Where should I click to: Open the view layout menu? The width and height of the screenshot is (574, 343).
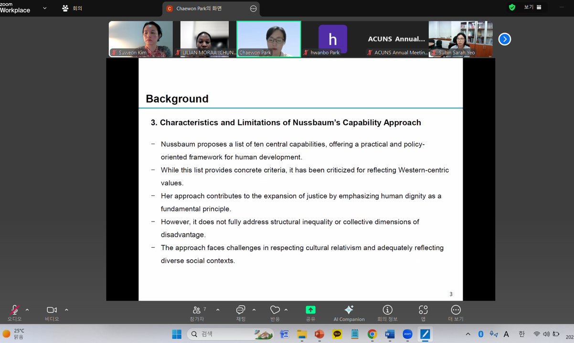pyautogui.click(x=532, y=7)
